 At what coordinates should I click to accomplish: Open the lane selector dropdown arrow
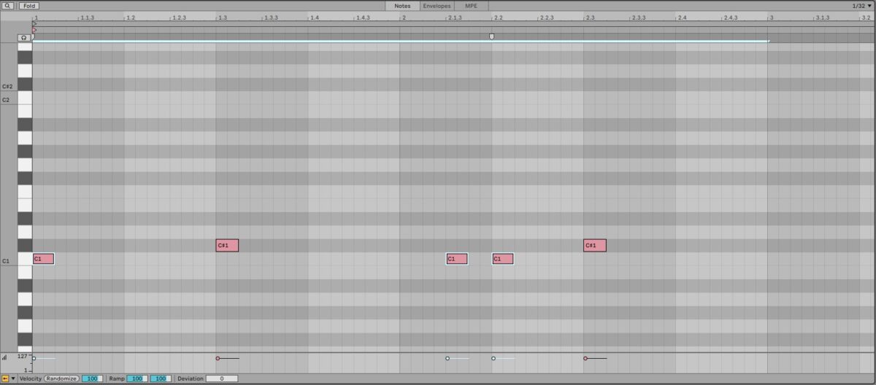(x=13, y=378)
